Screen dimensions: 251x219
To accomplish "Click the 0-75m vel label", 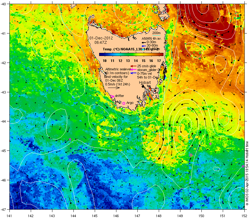I will (145, 74).
